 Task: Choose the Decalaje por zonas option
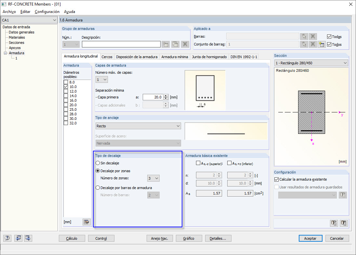click(98, 171)
